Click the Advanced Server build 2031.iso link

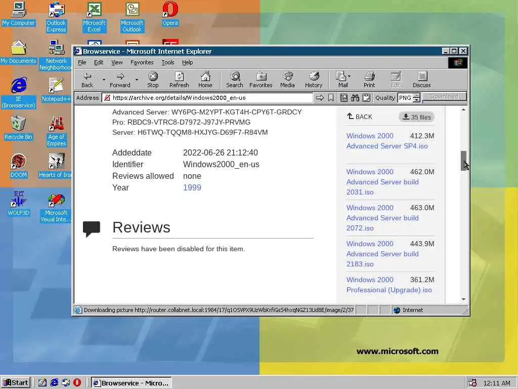382,182
